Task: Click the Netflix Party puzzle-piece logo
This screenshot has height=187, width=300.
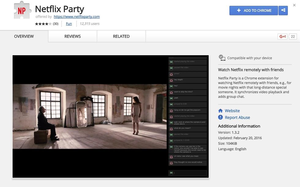Action: 22,10
